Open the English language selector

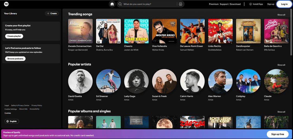12,121
